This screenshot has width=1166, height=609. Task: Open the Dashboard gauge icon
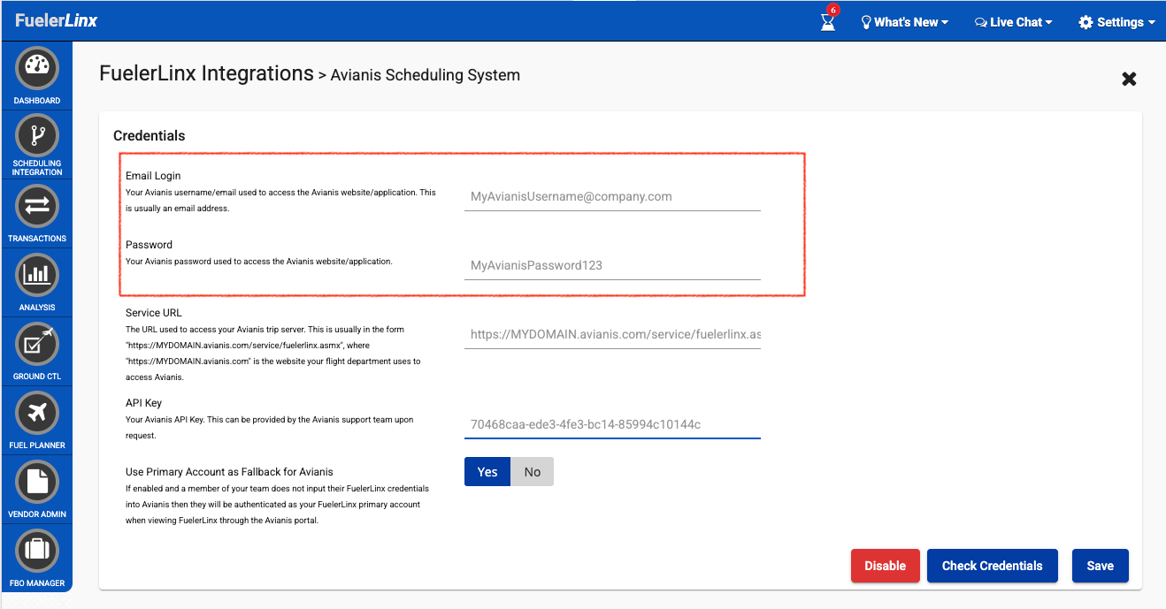37,68
